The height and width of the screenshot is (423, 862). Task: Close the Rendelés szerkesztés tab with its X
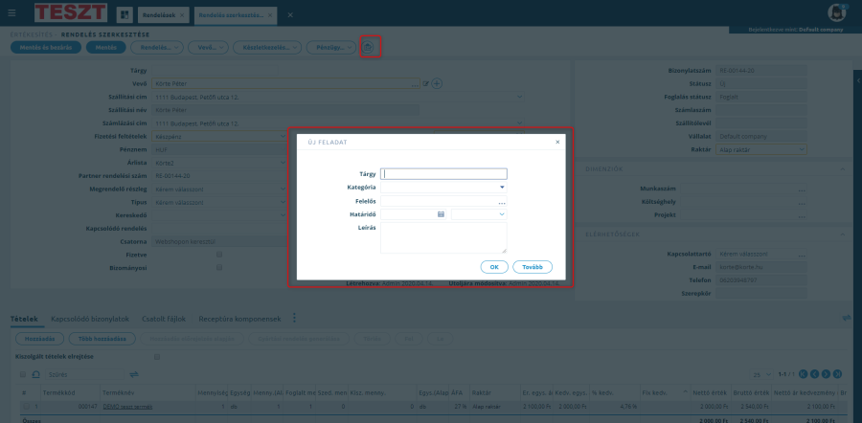point(269,15)
